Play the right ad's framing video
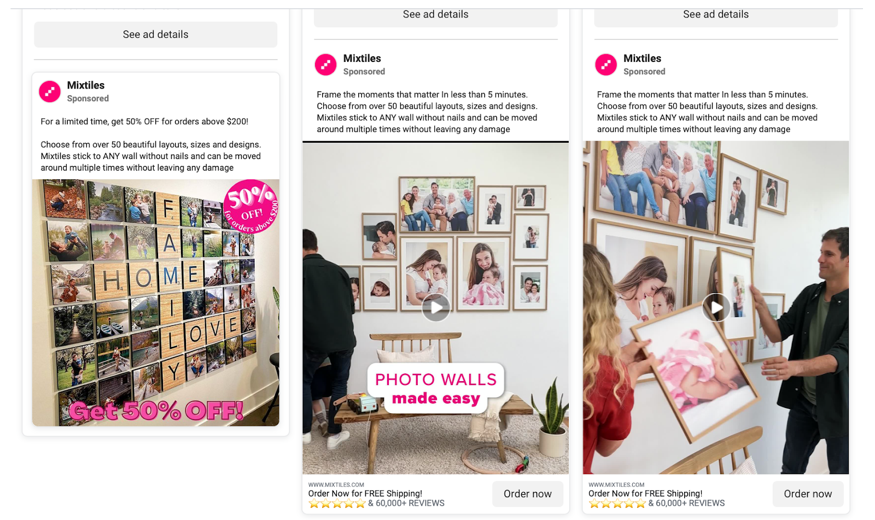Screen dimensions: 875x520 [x=716, y=307]
